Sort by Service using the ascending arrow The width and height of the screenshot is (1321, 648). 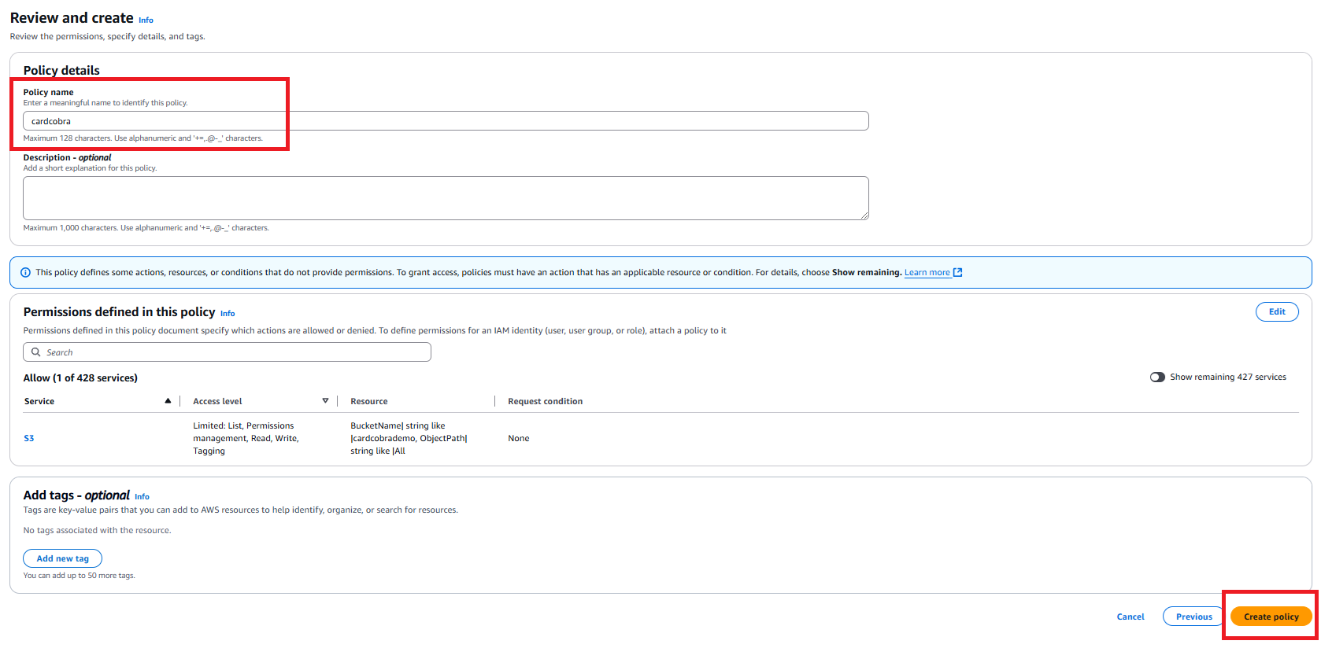point(168,401)
